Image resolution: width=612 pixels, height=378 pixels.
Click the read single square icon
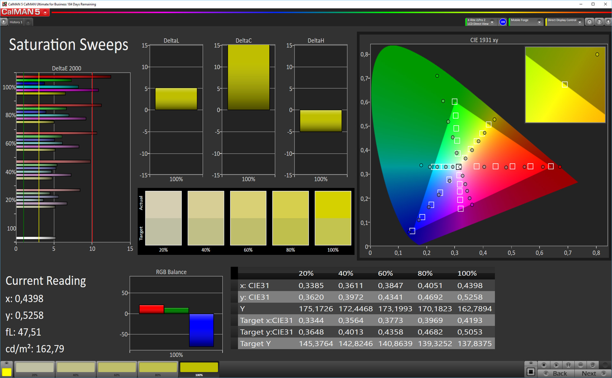pyautogui.click(x=531, y=372)
